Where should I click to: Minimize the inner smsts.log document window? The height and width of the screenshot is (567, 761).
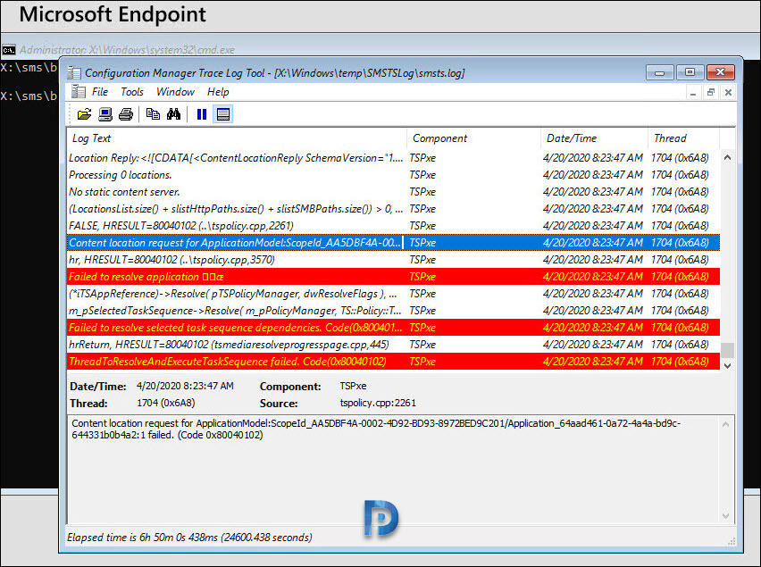point(693,92)
